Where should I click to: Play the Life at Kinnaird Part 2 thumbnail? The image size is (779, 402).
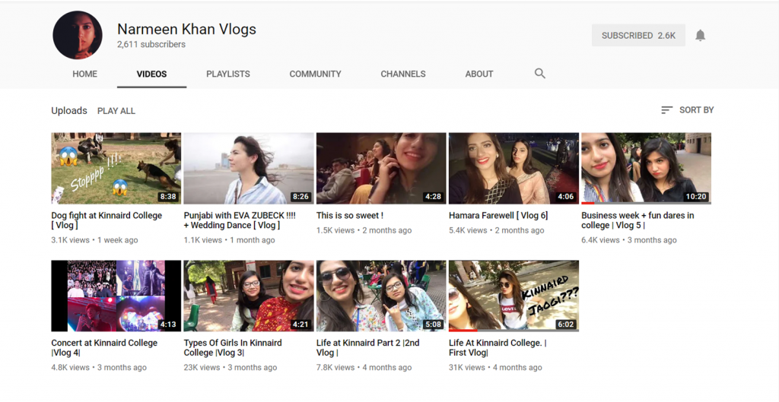pos(381,296)
